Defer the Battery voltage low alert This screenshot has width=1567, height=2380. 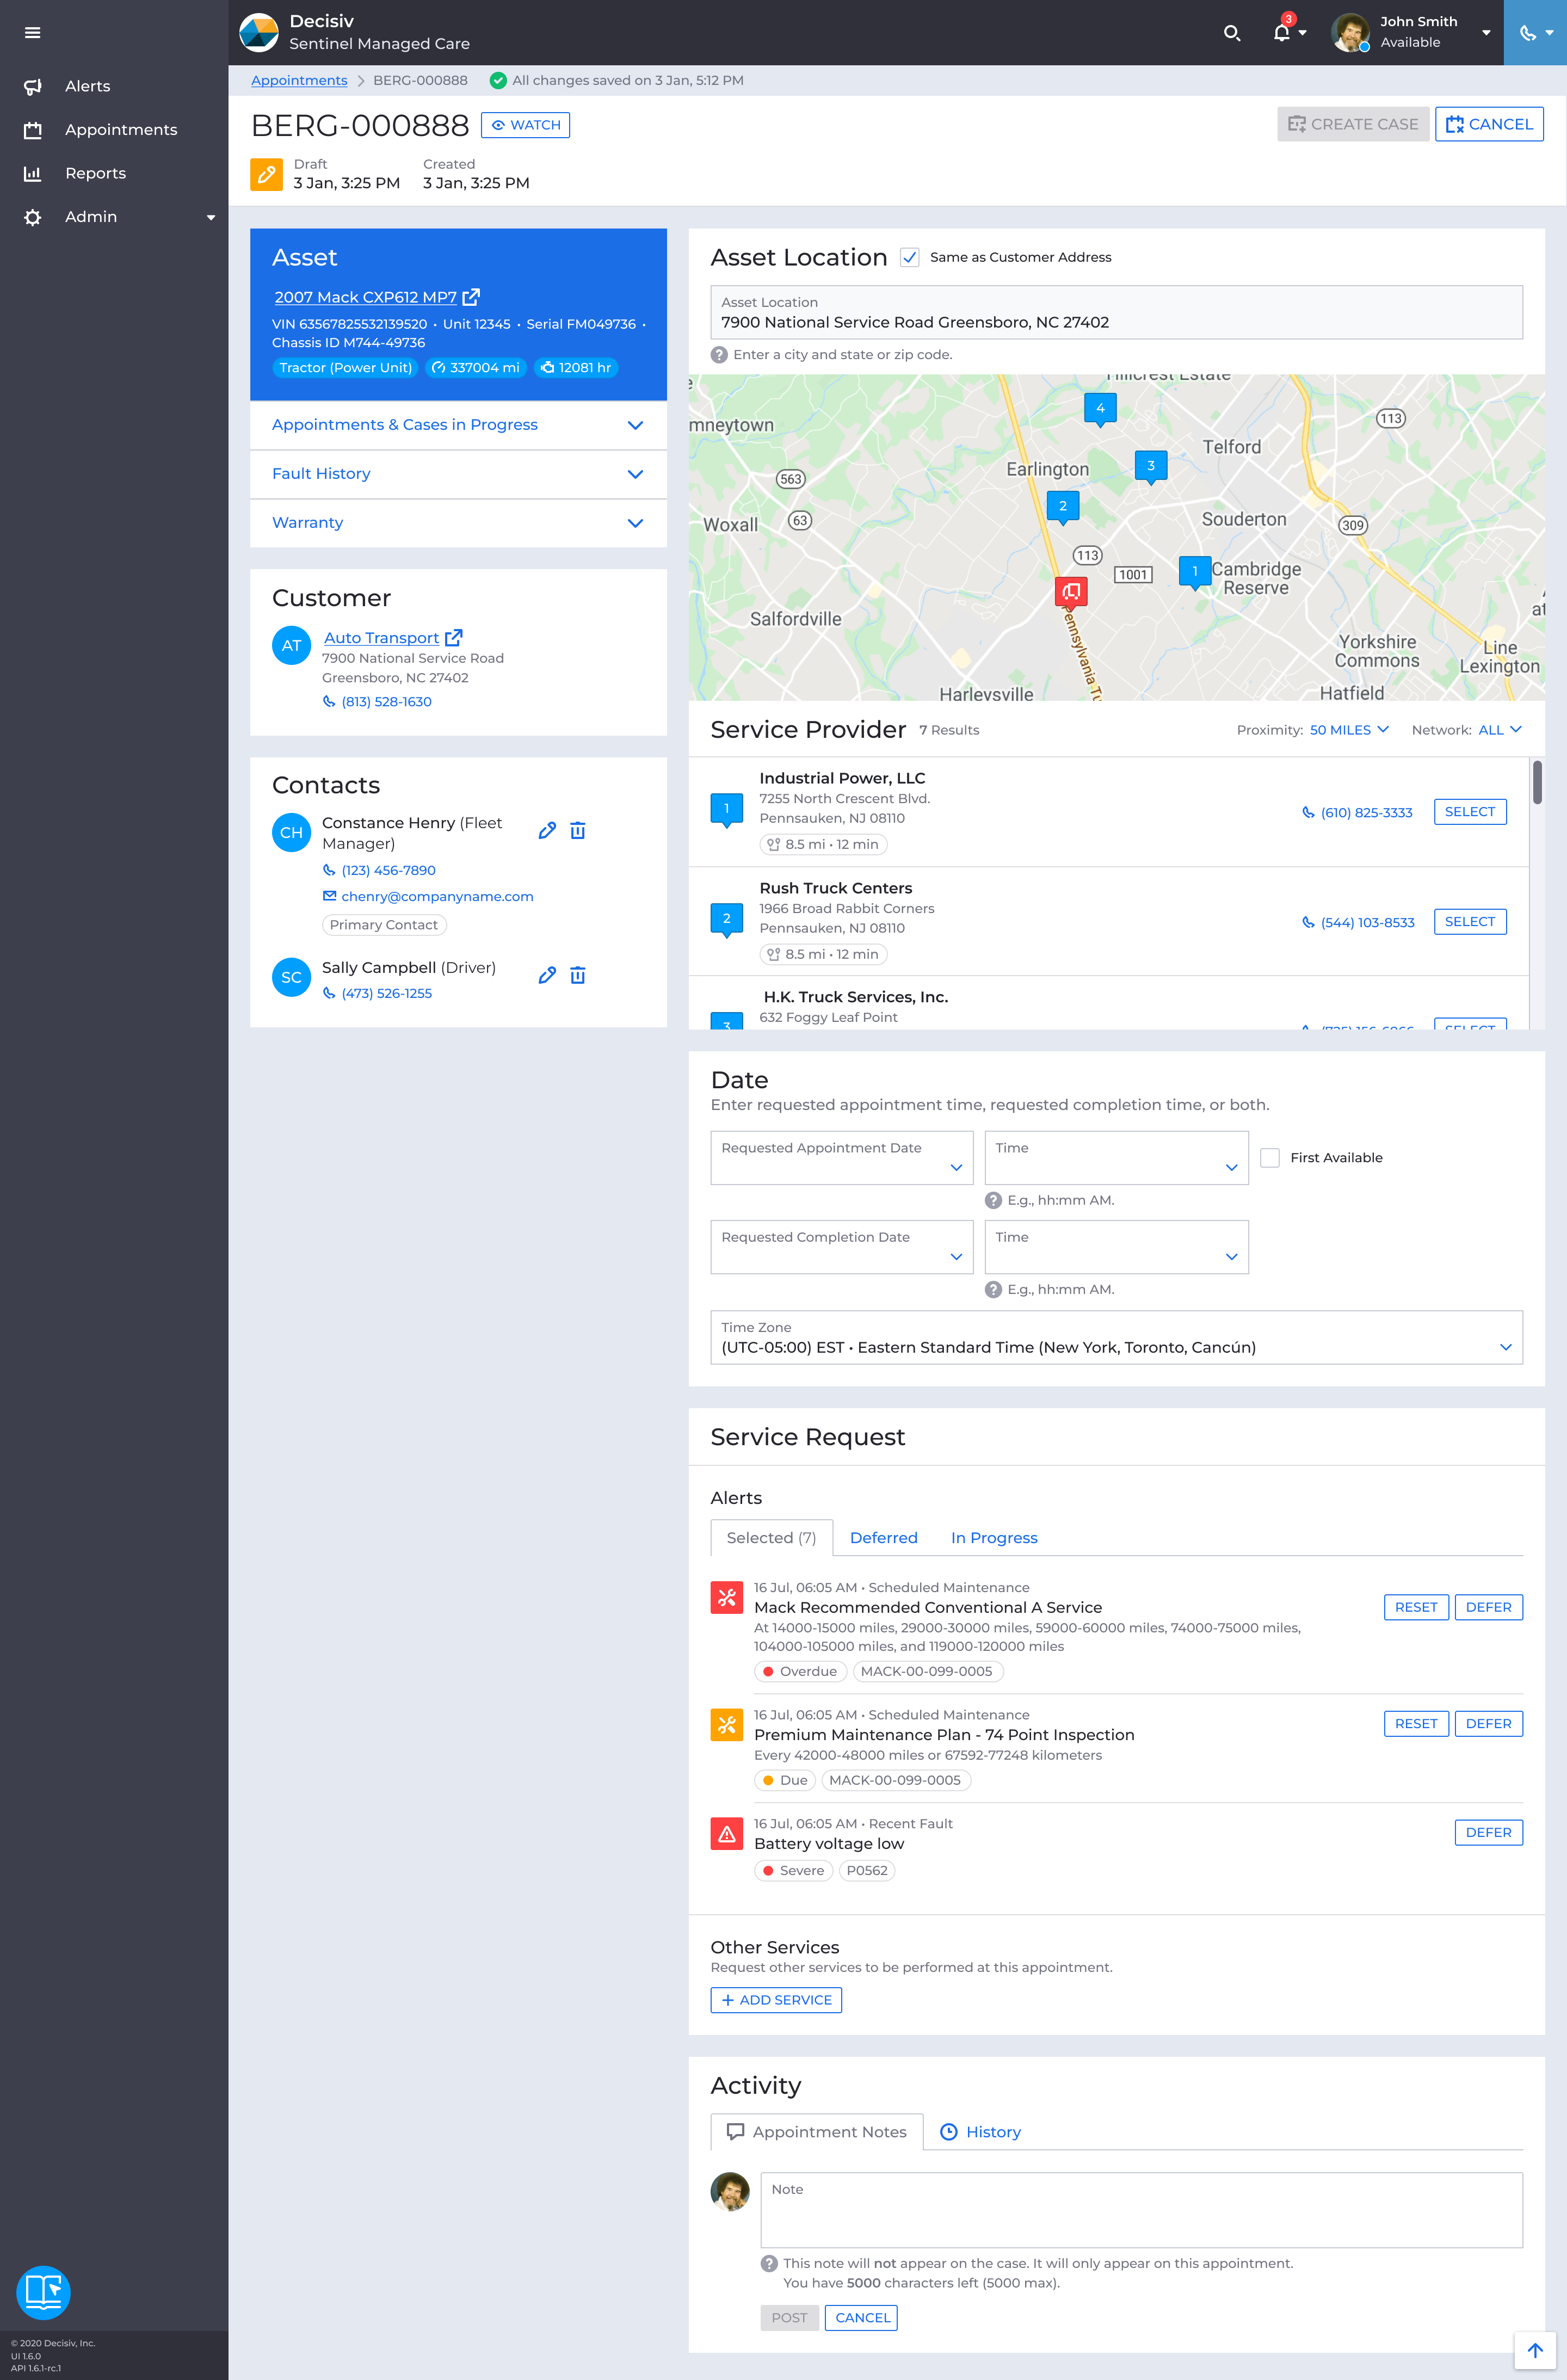1488,1833
